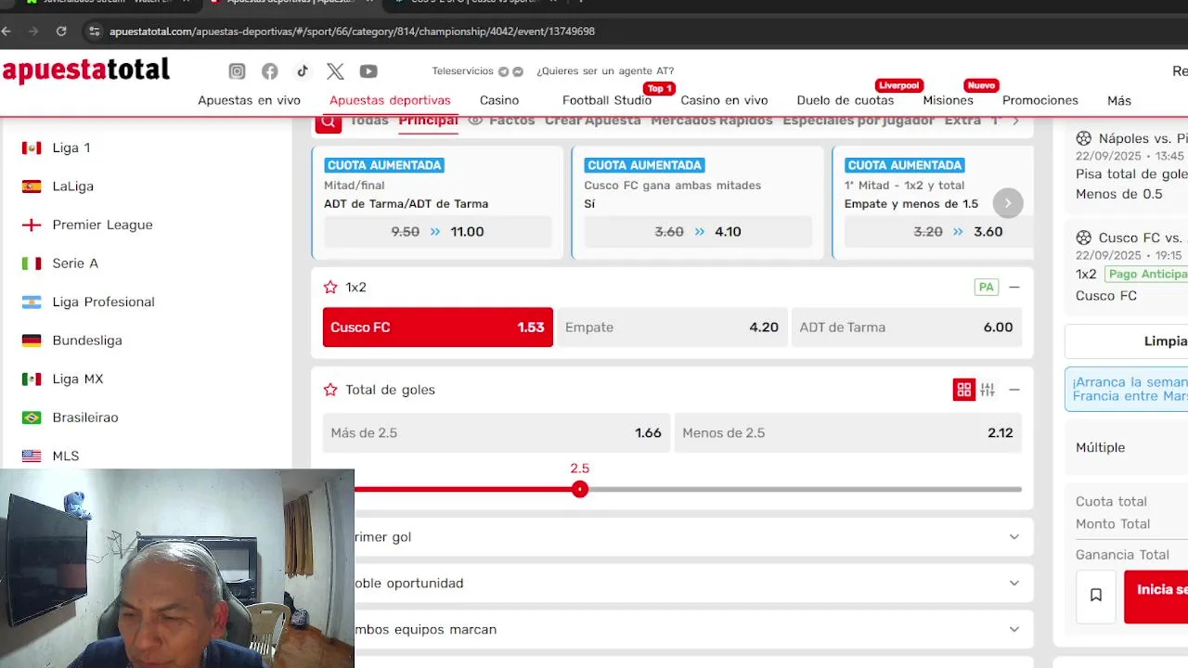1188x668 pixels.
Task: Switch to the Crear Apuesta tab
Action: click(x=592, y=122)
